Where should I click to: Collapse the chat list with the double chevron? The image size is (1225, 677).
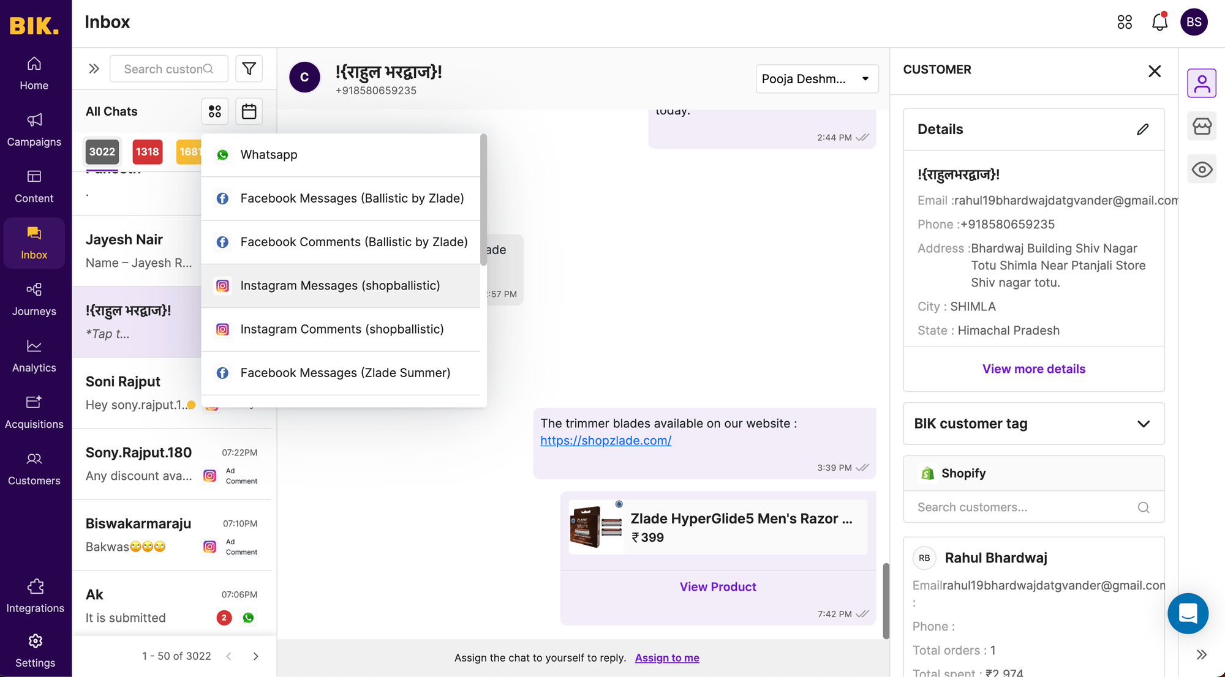(x=93, y=69)
